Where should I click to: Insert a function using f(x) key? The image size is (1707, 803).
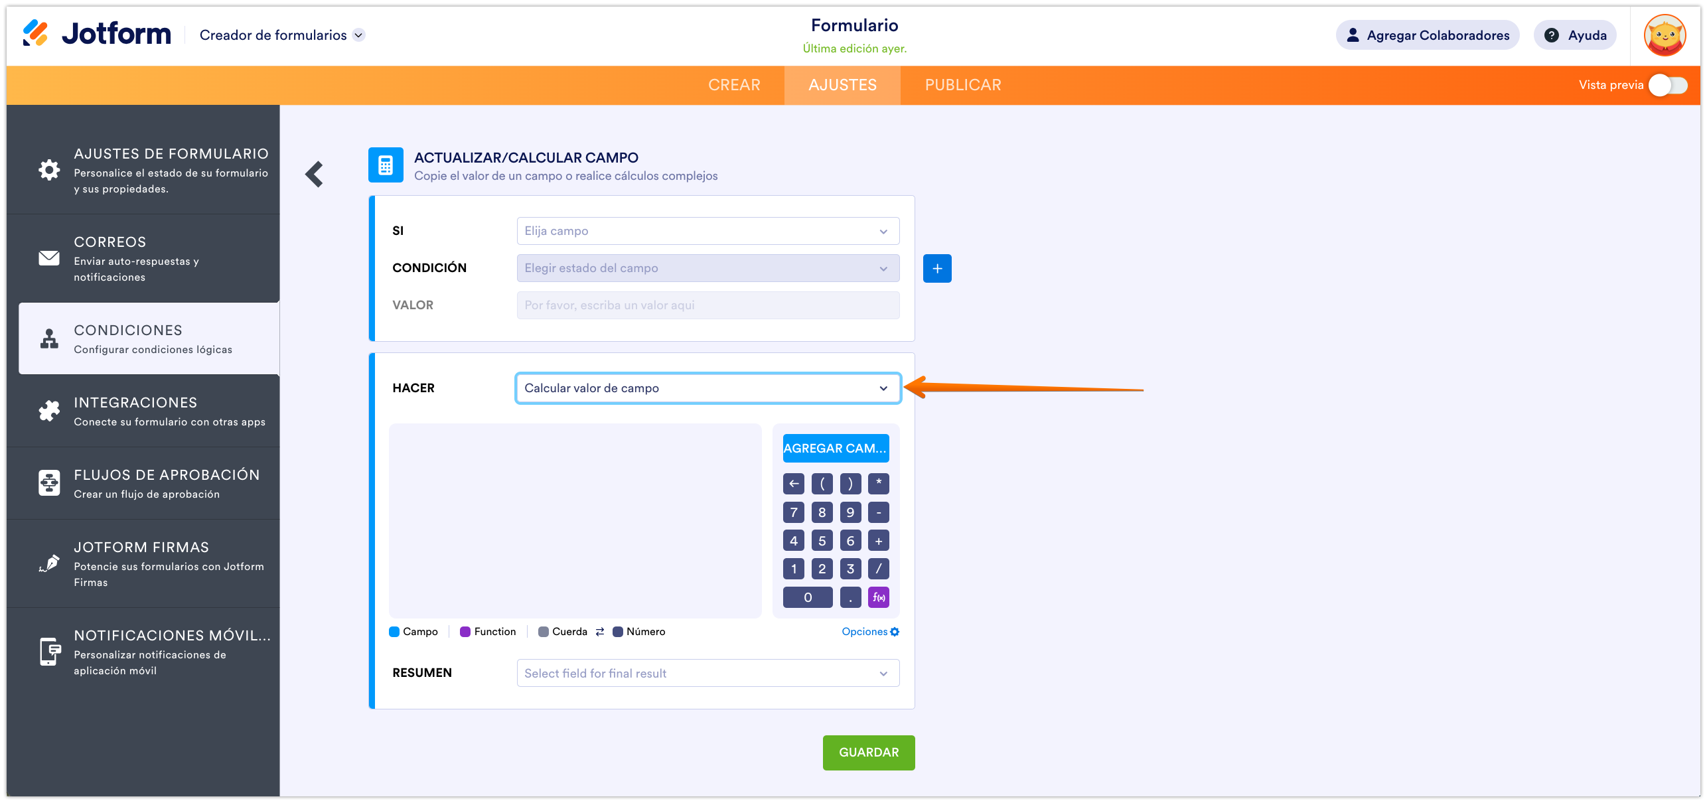[878, 597]
